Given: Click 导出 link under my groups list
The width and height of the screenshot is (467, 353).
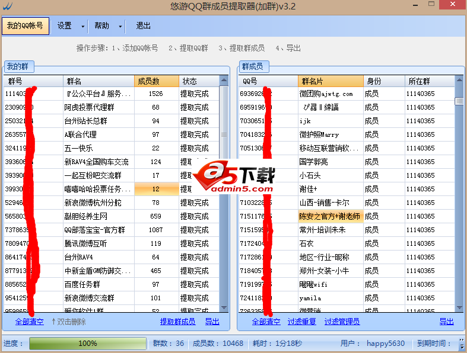Looking at the screenshot, I should coord(212,322).
